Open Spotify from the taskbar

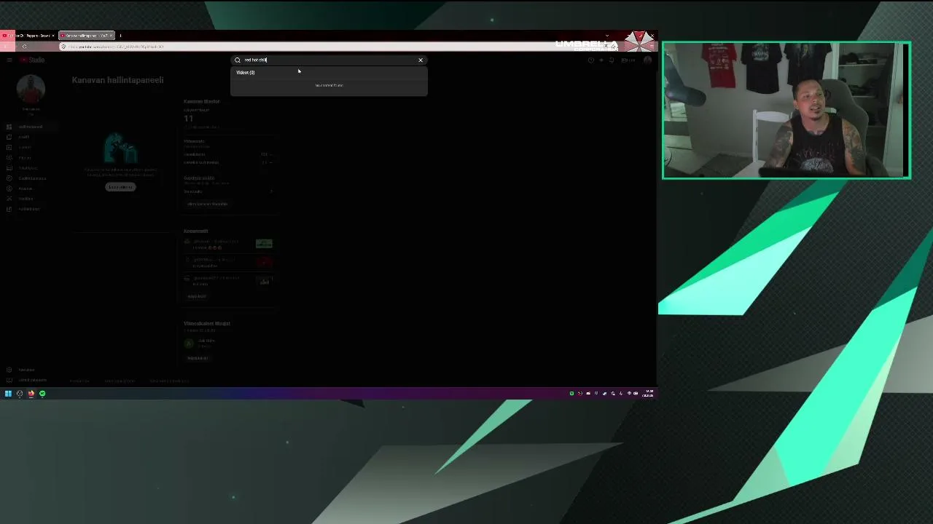click(42, 394)
